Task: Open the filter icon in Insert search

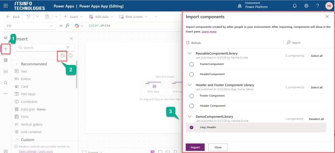Action: [68, 48]
